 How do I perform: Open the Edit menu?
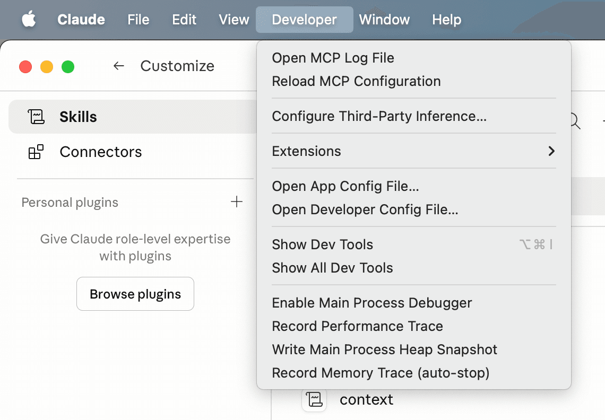(x=184, y=19)
